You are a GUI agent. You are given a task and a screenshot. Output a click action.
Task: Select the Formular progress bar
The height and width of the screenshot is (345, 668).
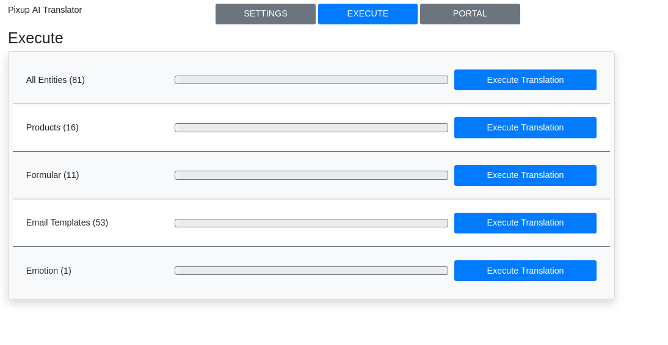(x=311, y=175)
